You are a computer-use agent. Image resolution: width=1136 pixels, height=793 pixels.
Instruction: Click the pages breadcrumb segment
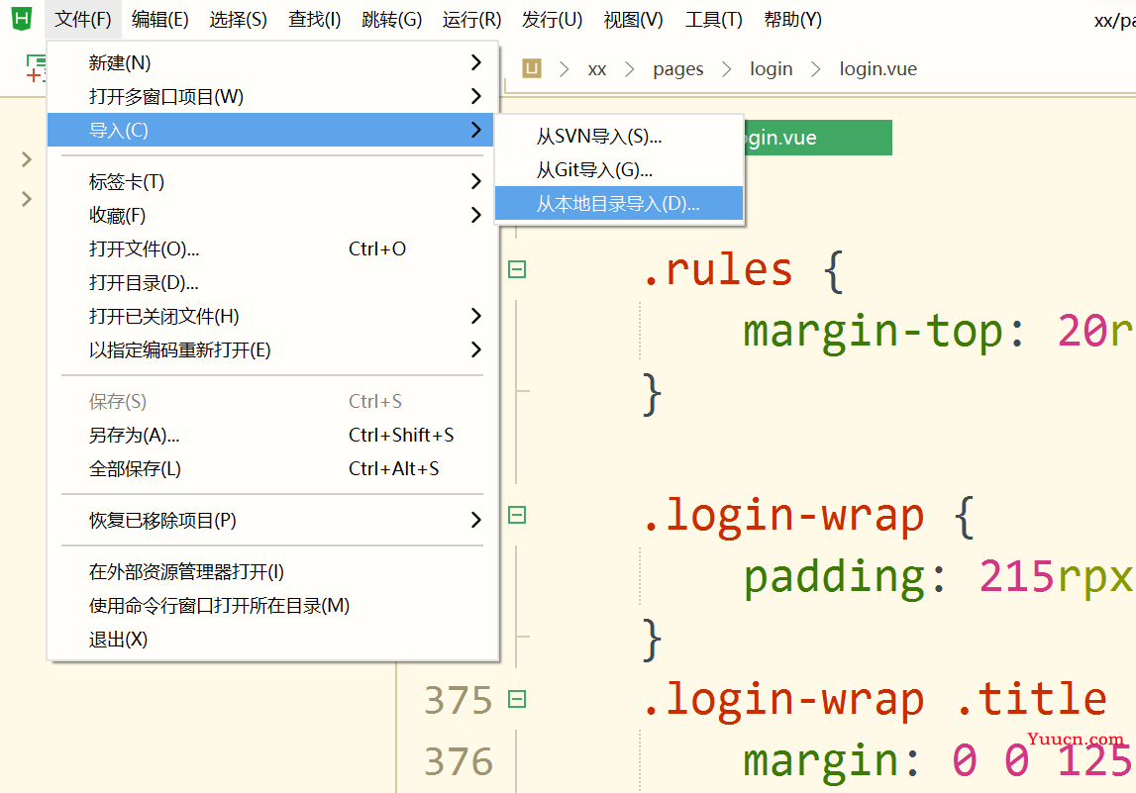pyautogui.click(x=678, y=68)
